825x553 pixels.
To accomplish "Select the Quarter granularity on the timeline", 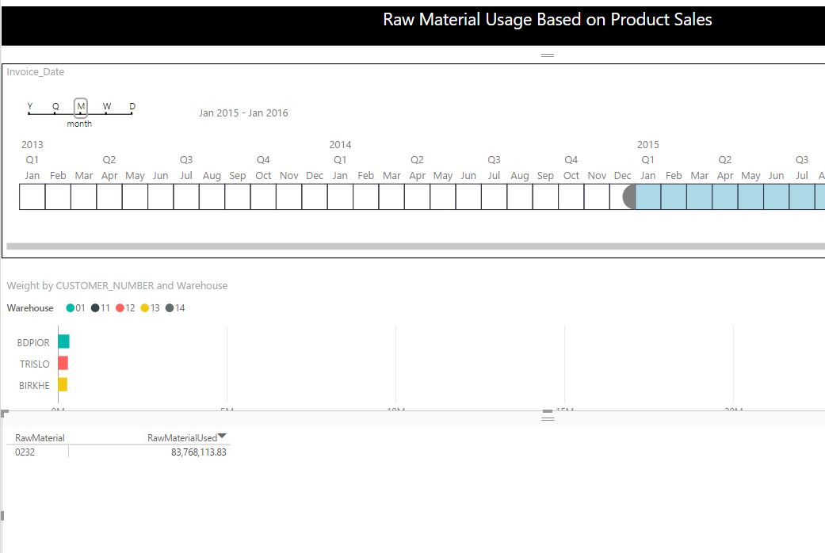I will point(55,107).
